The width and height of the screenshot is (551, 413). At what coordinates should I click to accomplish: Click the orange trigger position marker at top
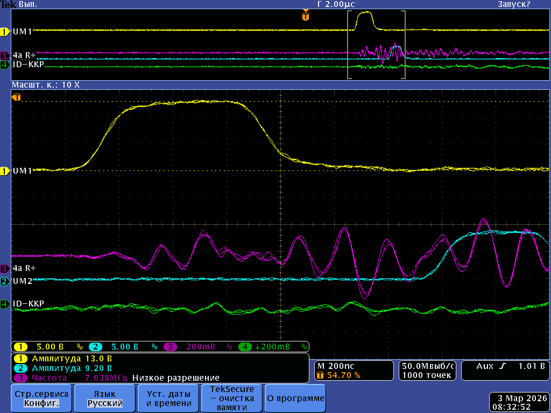click(306, 17)
